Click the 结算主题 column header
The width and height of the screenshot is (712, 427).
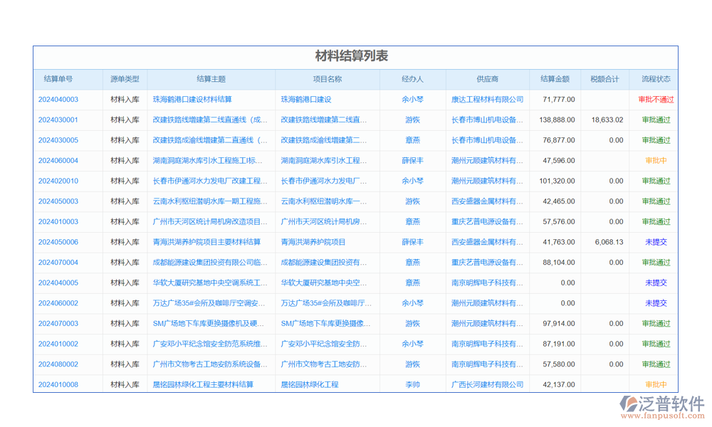[211, 79]
